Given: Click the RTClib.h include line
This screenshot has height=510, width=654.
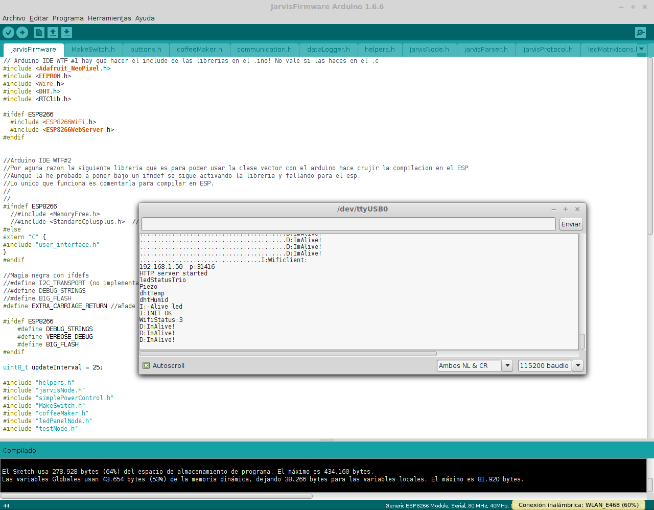Looking at the screenshot, I should (x=37, y=99).
